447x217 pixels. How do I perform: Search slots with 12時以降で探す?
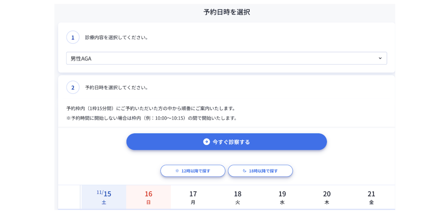click(x=193, y=171)
